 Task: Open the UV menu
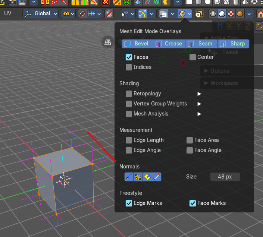click(x=8, y=13)
